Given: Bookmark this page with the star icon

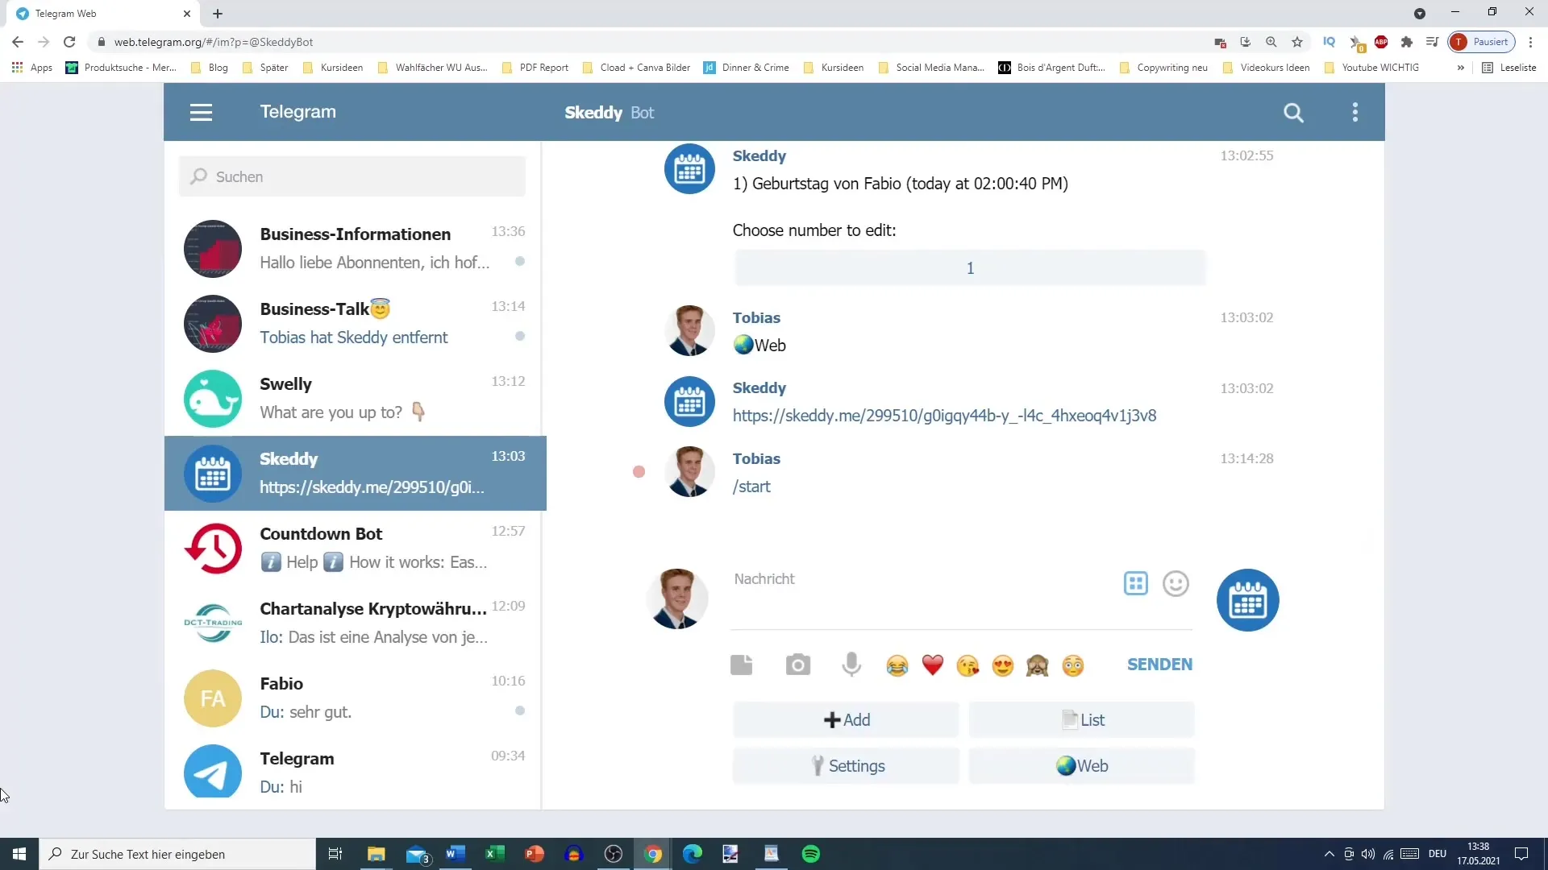Looking at the screenshot, I should 1297,42.
